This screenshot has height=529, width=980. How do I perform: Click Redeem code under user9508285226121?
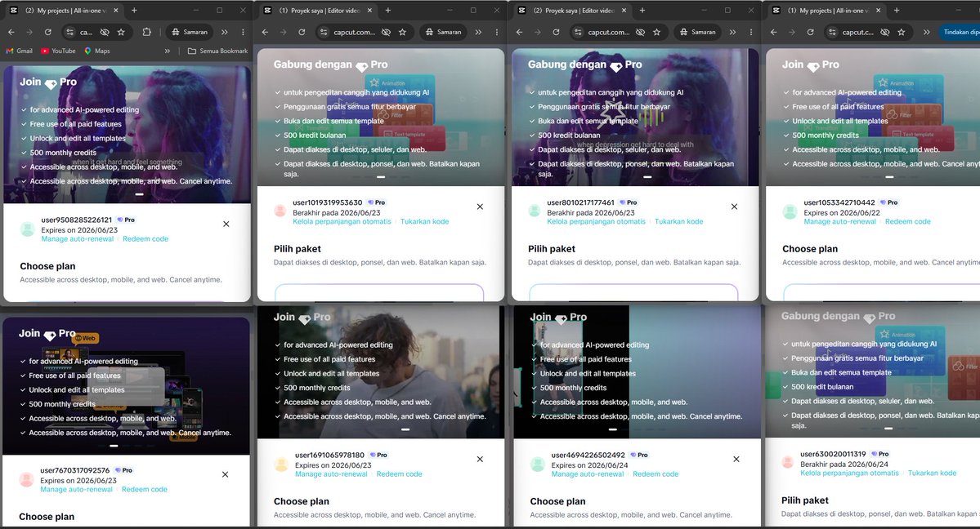145,238
